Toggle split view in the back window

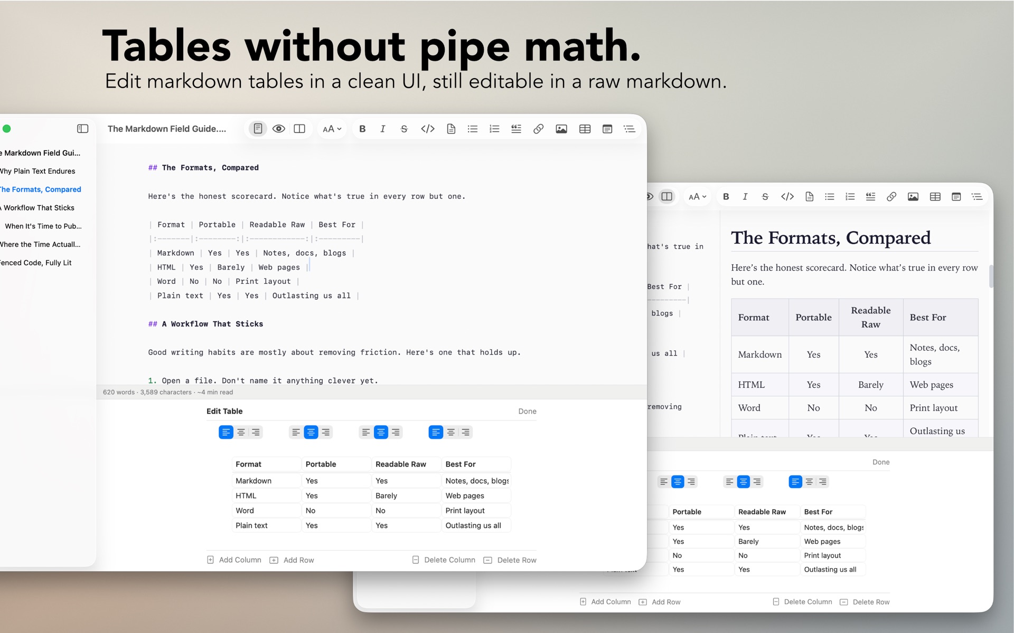[x=667, y=197]
